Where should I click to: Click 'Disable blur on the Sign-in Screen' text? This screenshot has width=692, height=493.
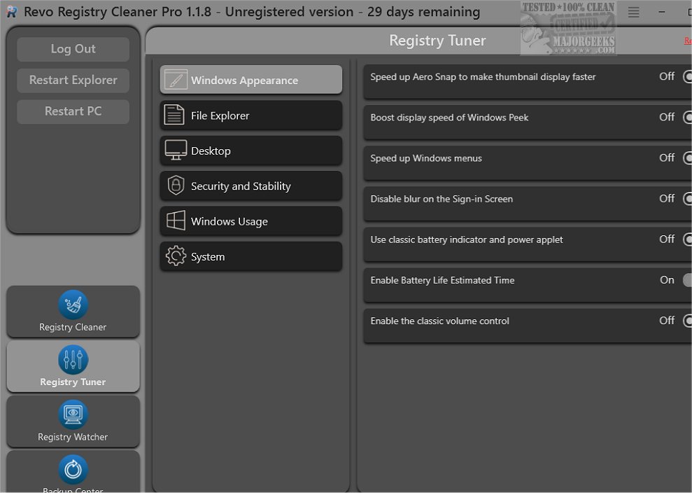[x=442, y=199]
